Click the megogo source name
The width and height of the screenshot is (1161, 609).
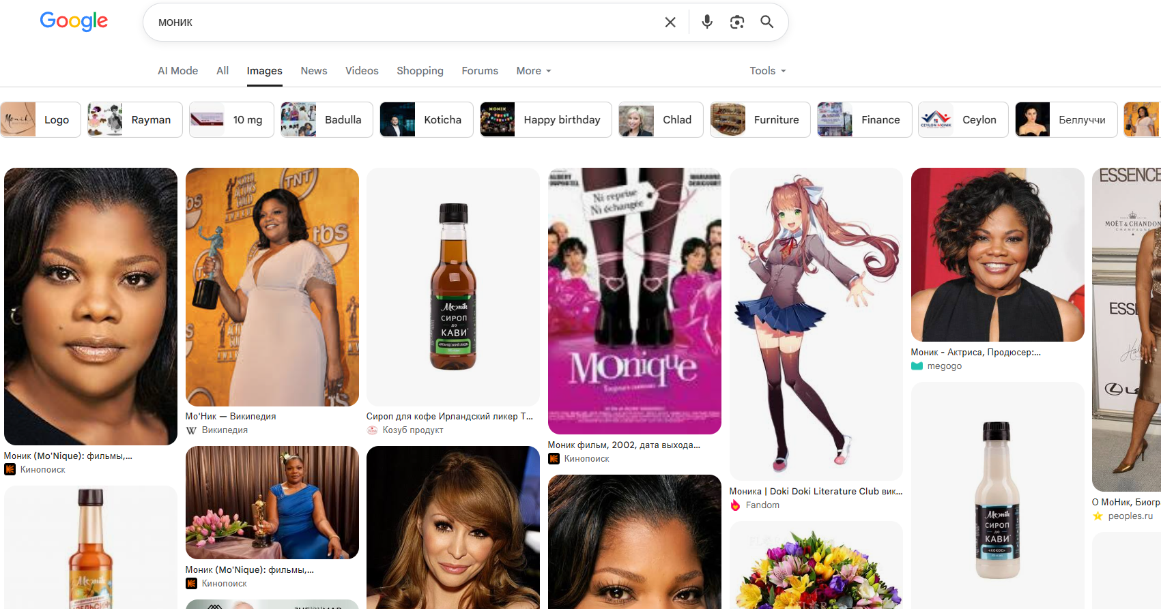945,366
